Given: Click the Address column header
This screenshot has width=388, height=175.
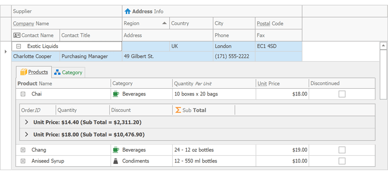Looking at the screenshot, I should click(x=167, y=35).
